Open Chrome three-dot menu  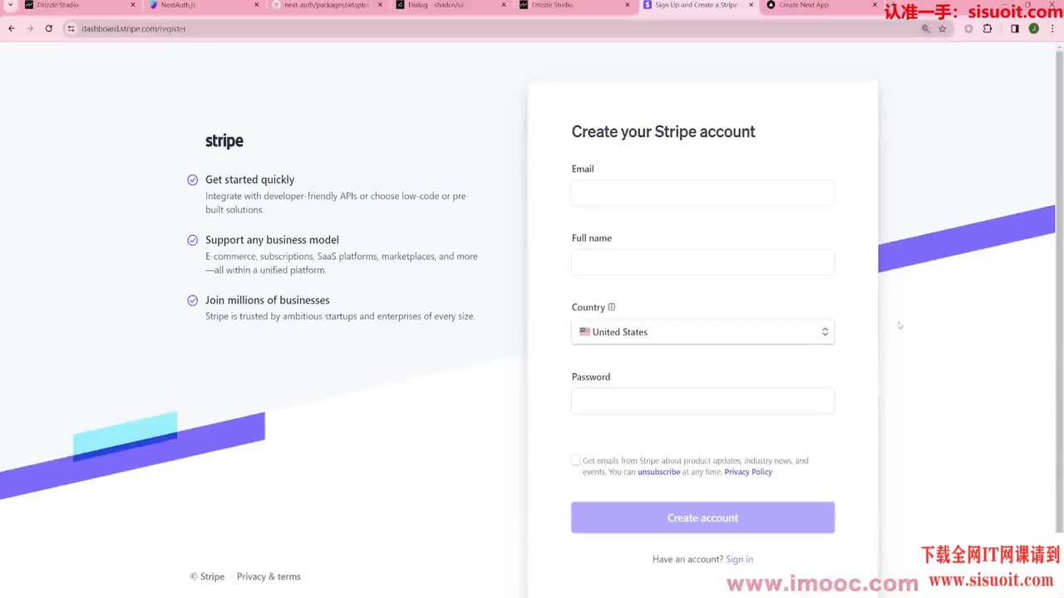point(1052,28)
